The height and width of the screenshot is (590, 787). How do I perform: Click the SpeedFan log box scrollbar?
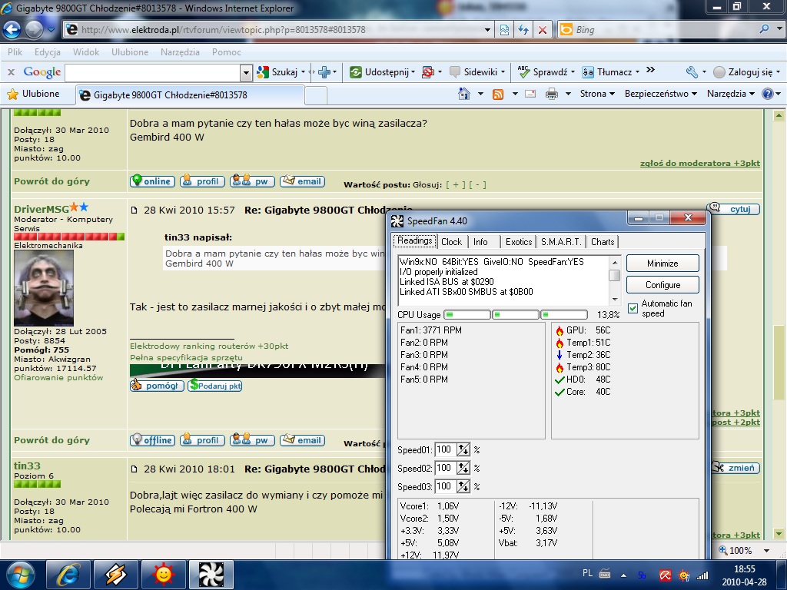click(615, 281)
